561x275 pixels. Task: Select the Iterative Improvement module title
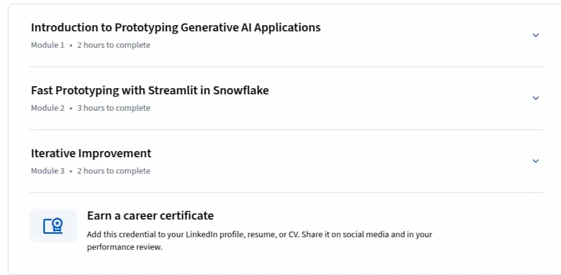[91, 153]
